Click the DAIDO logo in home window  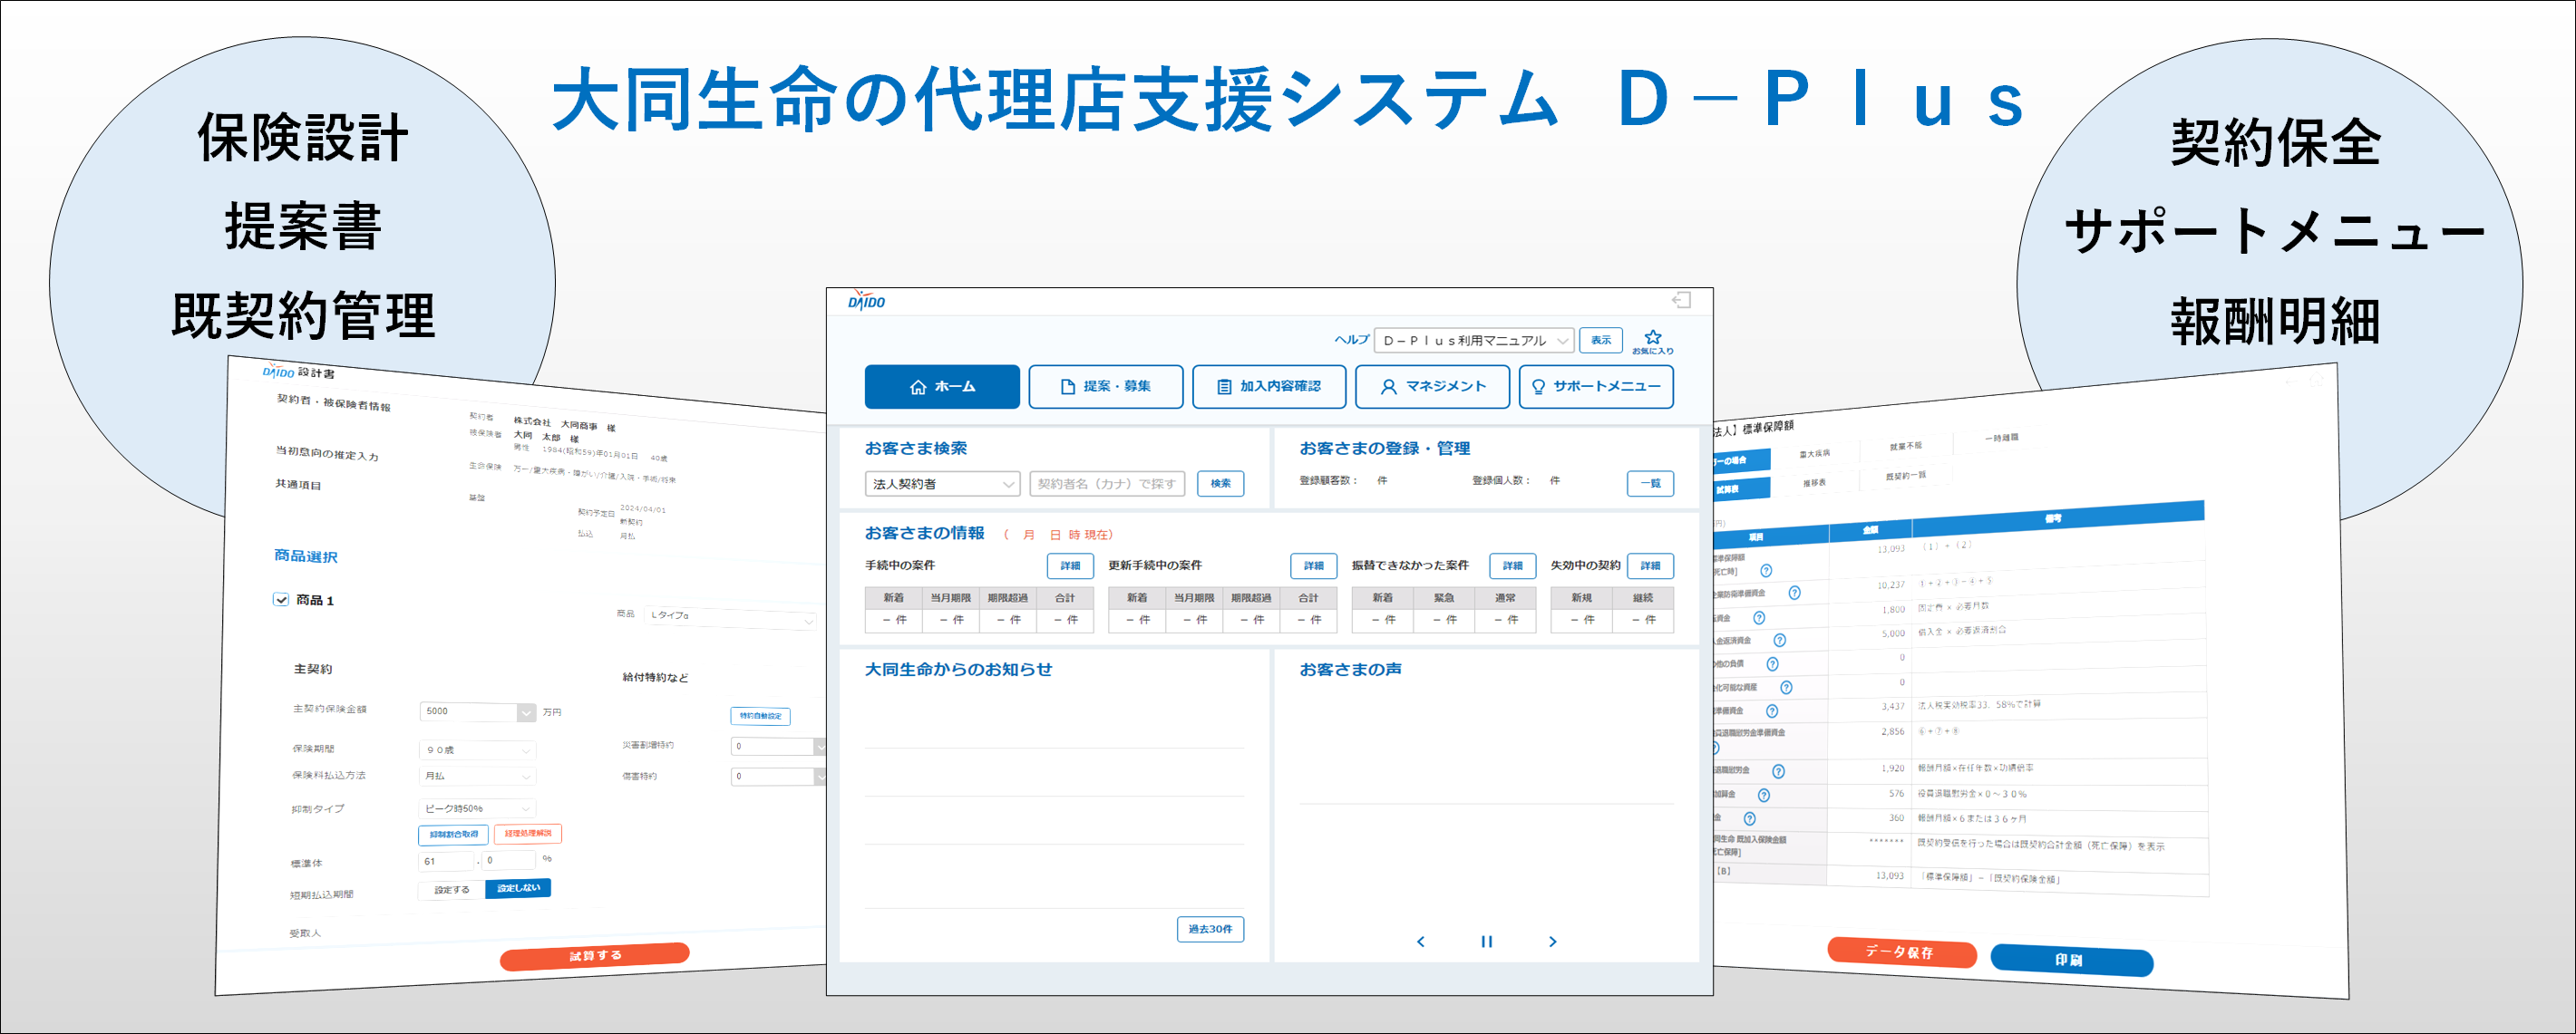pyautogui.click(x=866, y=301)
